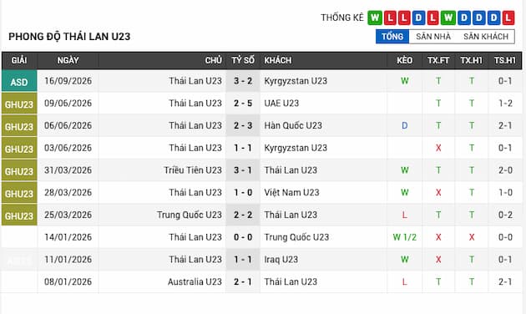
Task: Open Kyrgyzstan U23 team from 16/09/2026 match
Action: point(296,81)
